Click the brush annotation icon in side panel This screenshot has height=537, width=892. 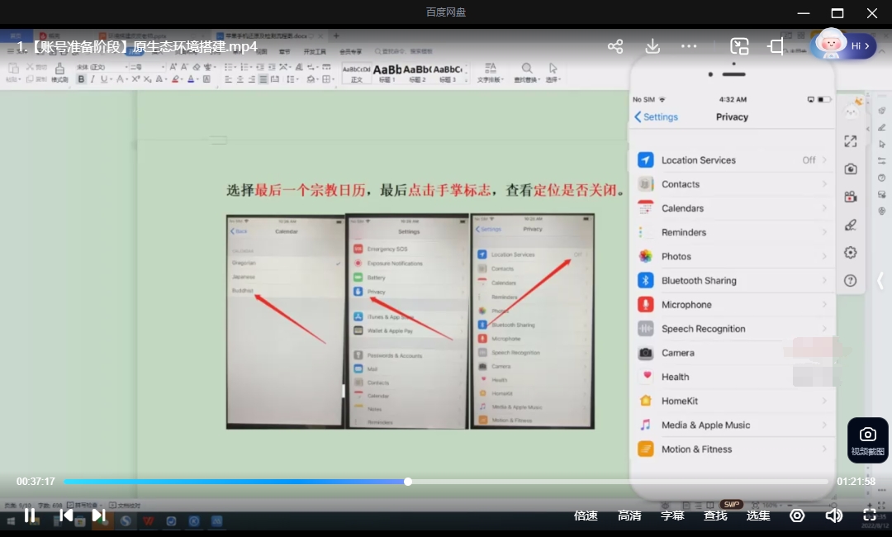pos(851,225)
